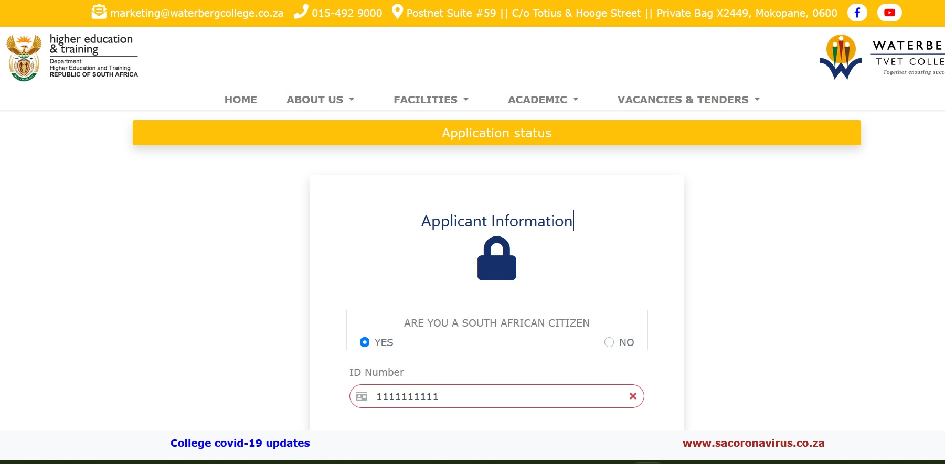The image size is (945, 464).
Task: Go to the Home page
Action: pyautogui.click(x=241, y=100)
